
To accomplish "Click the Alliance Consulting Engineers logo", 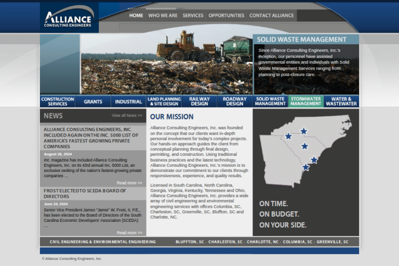I will (69, 18).
